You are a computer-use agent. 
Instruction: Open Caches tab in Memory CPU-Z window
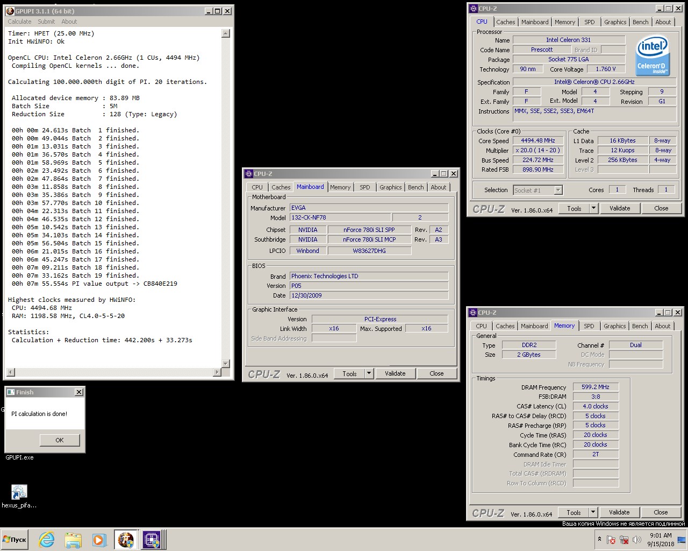pyautogui.click(x=505, y=326)
